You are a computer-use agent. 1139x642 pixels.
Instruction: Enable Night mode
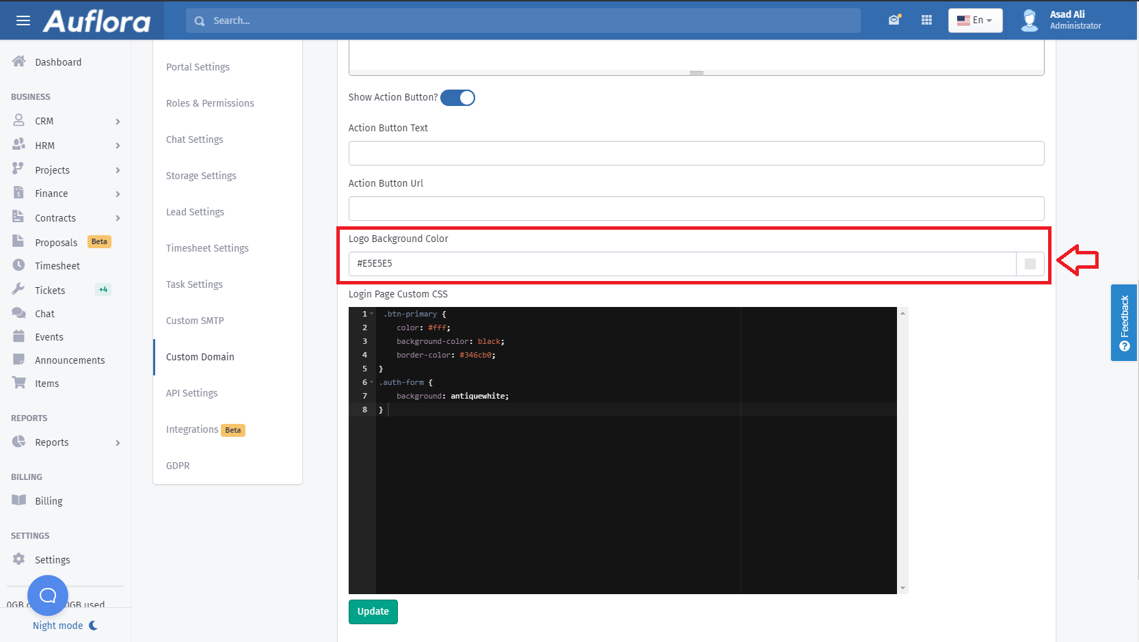click(65, 626)
